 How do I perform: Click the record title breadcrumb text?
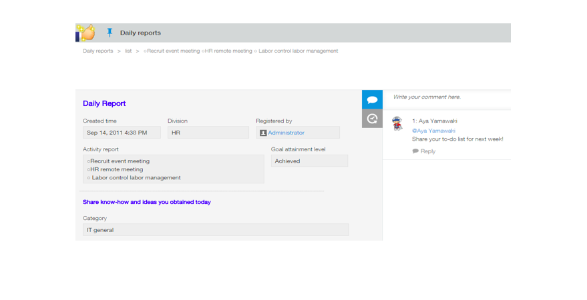point(240,51)
